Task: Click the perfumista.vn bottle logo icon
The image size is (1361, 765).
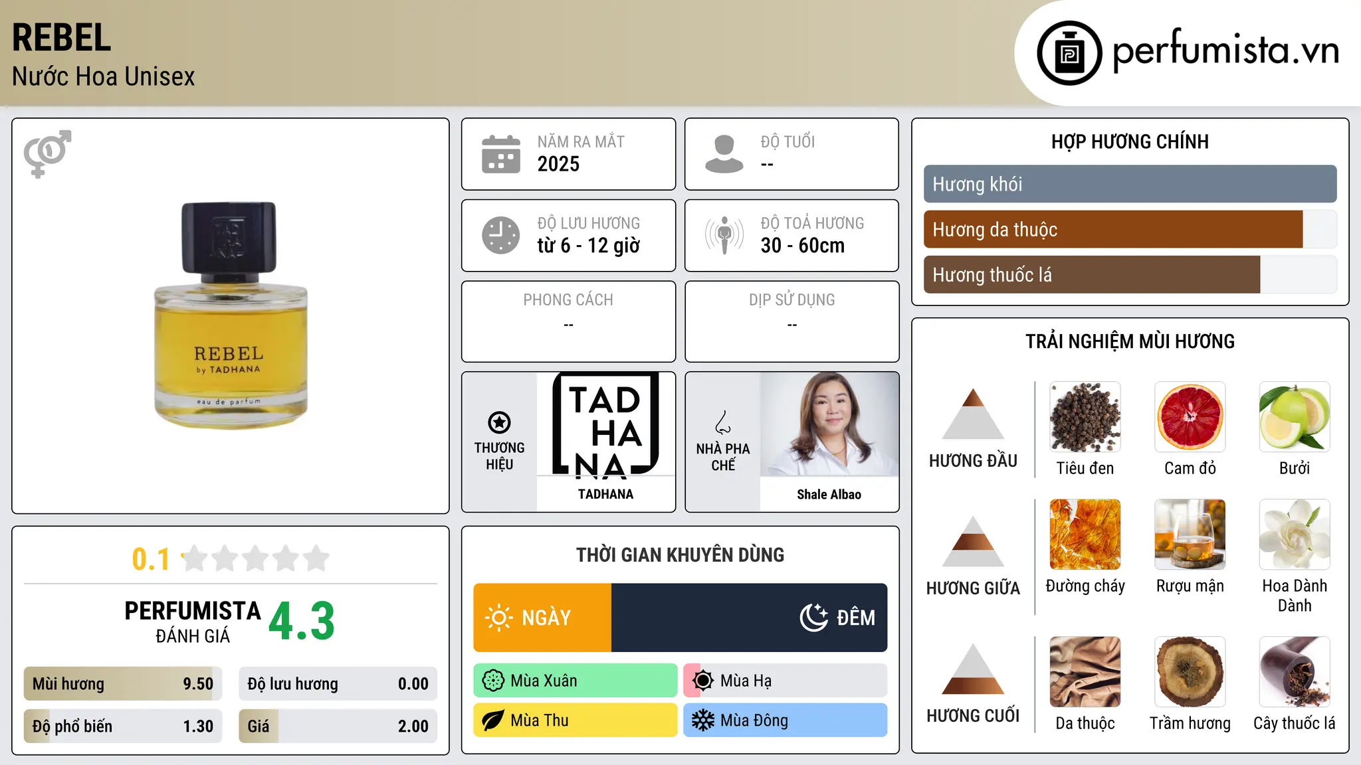Action: [x=1069, y=53]
